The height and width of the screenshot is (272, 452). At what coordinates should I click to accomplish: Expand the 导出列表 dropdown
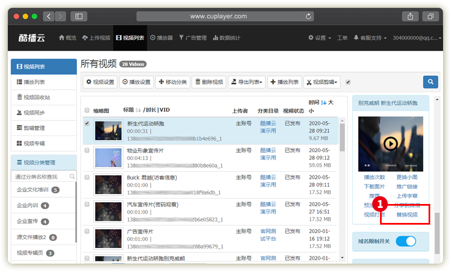[246, 82]
